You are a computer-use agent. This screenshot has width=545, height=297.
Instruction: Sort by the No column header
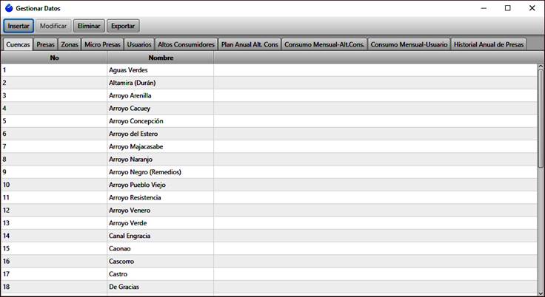(x=54, y=57)
